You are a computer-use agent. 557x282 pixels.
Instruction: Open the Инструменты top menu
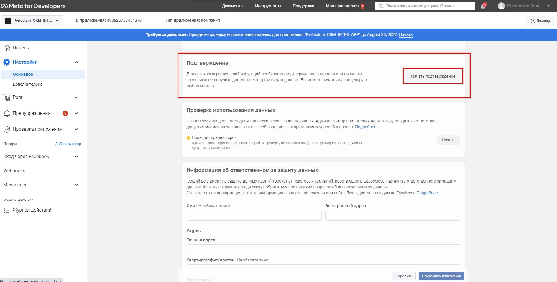tap(268, 6)
